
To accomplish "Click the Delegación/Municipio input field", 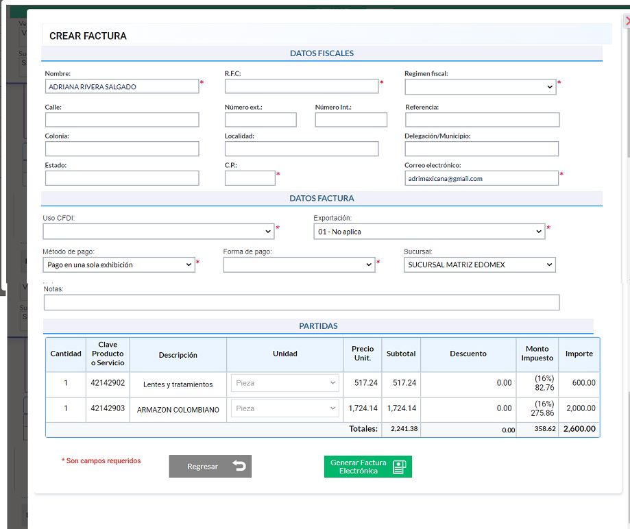I will pyautogui.click(x=481, y=149).
